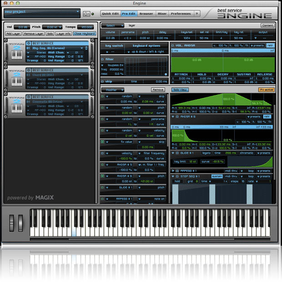Toggle the fix value skip modifier checkbox
Screen dimensions: 282x282
(102, 142)
